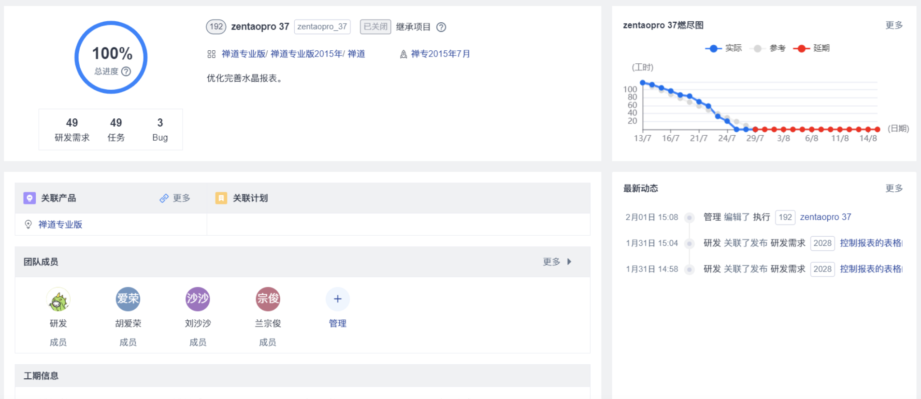Open 更多 in the burndown chart panel
The width and height of the screenshot is (921, 399).
[x=893, y=25]
